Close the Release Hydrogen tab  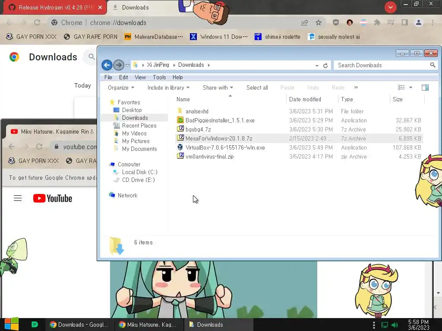pos(100,7)
